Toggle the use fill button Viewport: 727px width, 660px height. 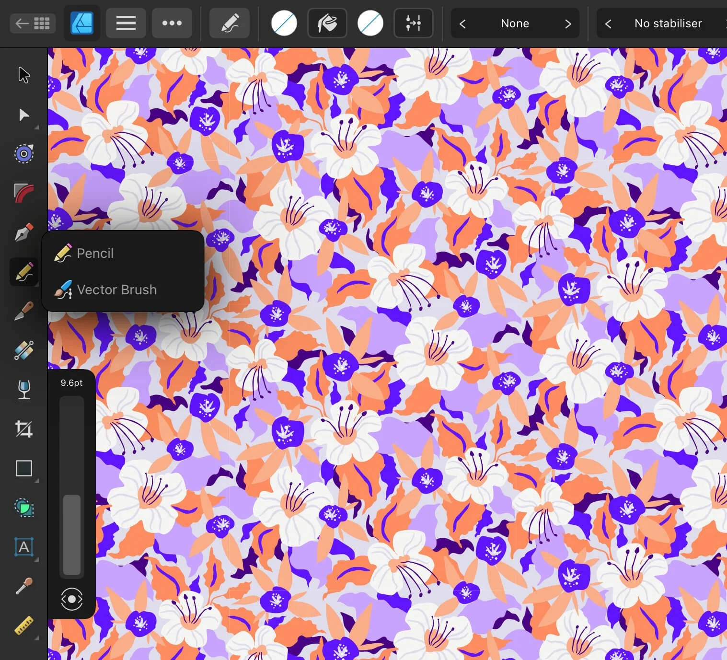click(327, 23)
